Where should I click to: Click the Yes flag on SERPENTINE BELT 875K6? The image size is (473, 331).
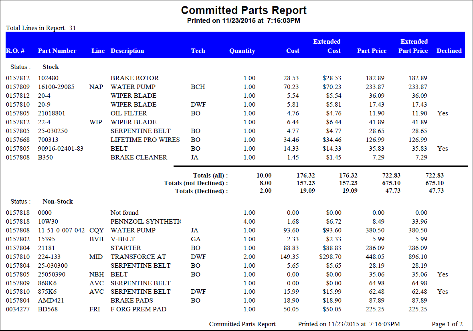(x=443, y=291)
